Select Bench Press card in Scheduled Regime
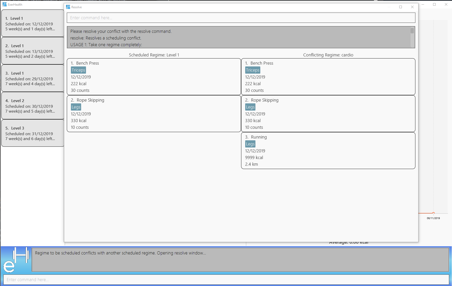 (x=154, y=77)
